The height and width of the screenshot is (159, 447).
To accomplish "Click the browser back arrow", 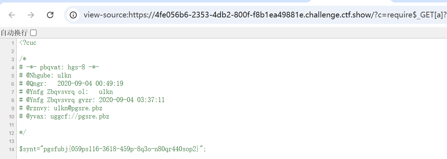I will click(x=12, y=15).
